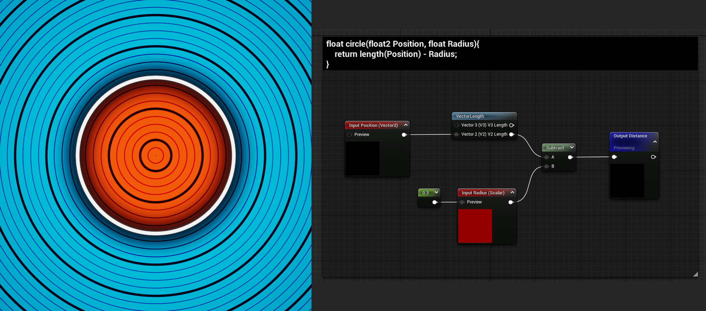Open the Subtract node dropdown arrow
The image size is (706, 311).
pyautogui.click(x=572, y=147)
